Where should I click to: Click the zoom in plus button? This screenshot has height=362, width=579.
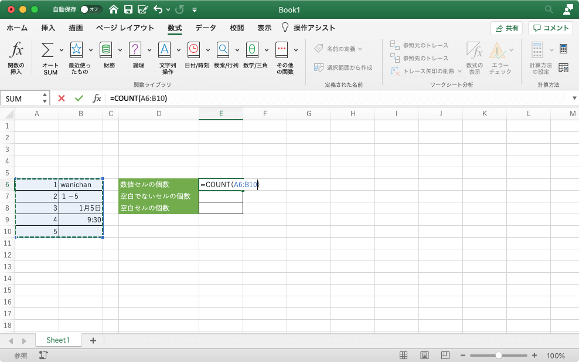(534, 356)
